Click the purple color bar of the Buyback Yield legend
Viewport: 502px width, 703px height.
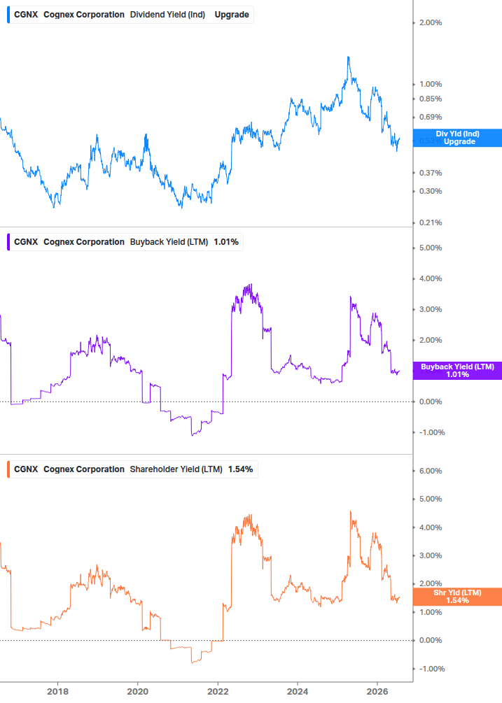point(8,241)
